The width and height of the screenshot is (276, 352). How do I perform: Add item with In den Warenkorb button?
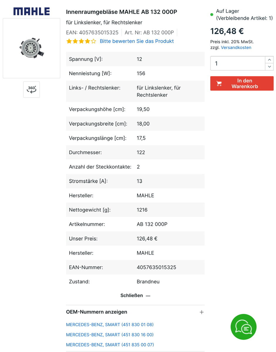(x=242, y=84)
